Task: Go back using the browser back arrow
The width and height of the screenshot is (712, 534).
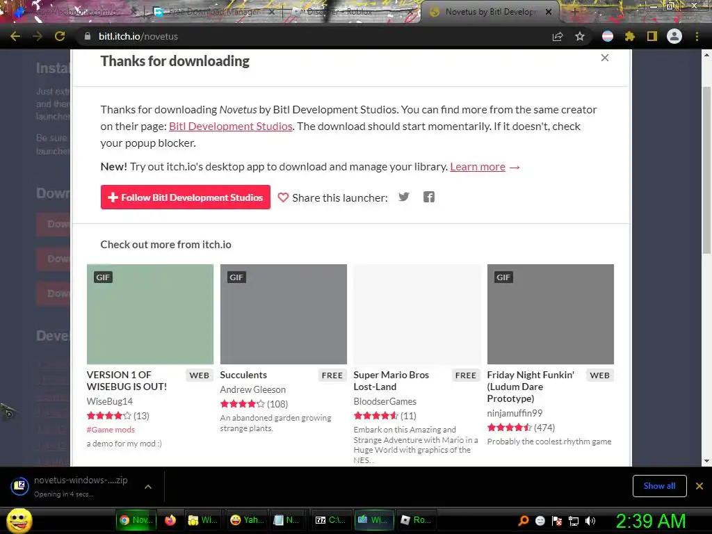Action: pyautogui.click(x=15, y=36)
